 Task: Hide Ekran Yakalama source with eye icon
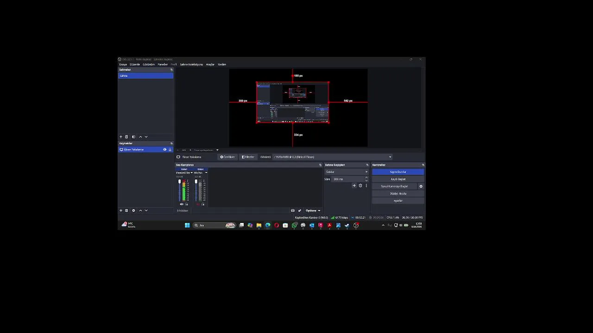pos(164,150)
